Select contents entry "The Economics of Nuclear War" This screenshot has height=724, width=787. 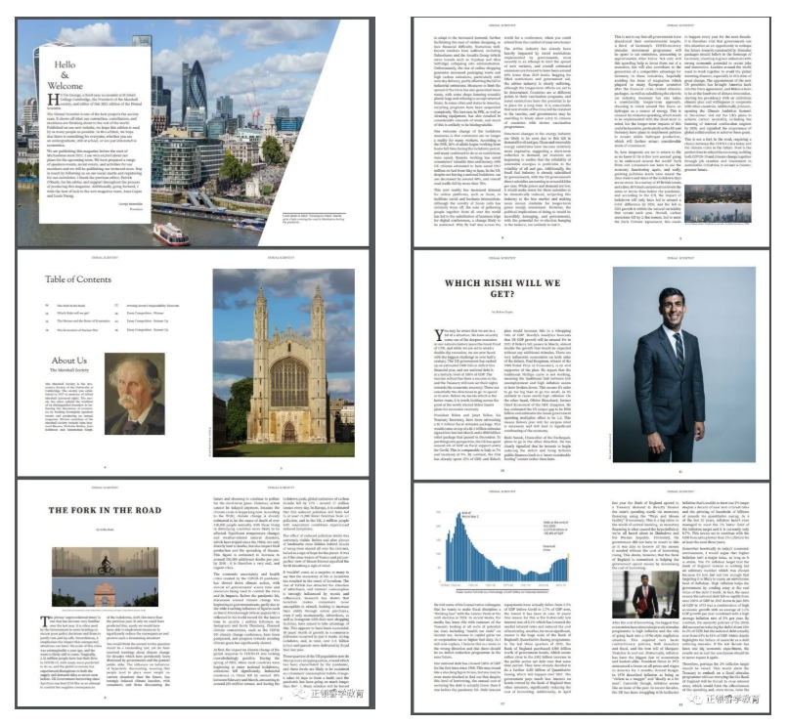[x=77, y=330]
